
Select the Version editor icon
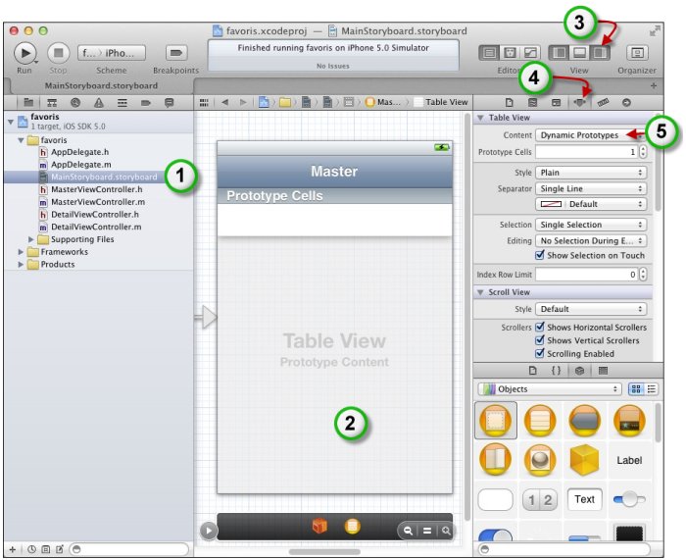pyautogui.click(x=530, y=53)
